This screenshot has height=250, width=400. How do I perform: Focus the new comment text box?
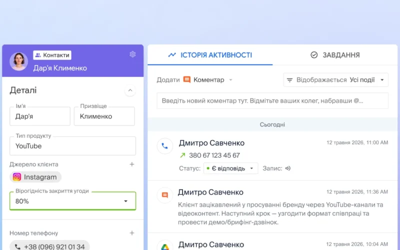click(x=272, y=101)
